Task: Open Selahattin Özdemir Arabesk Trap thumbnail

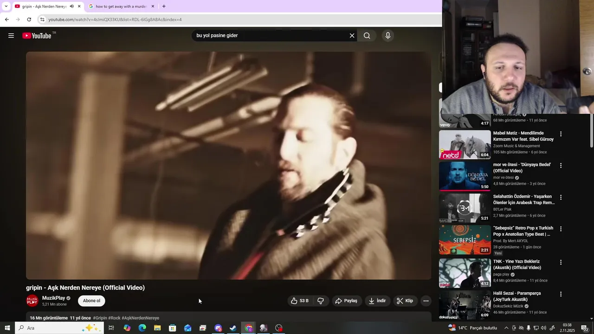Action: pos(465,208)
